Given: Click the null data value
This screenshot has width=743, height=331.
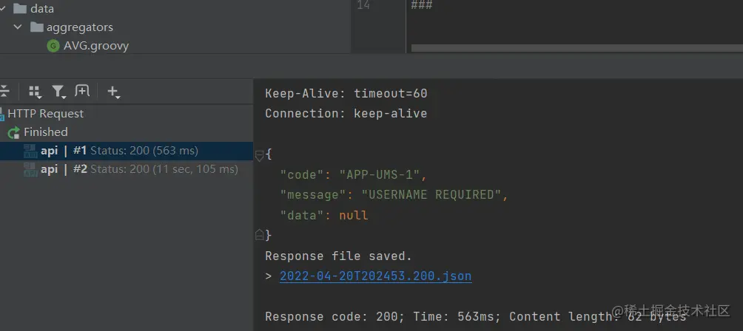Looking at the screenshot, I should point(354,216).
